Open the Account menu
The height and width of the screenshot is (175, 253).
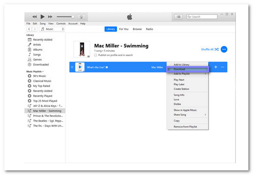pyautogui.click(x=73, y=24)
